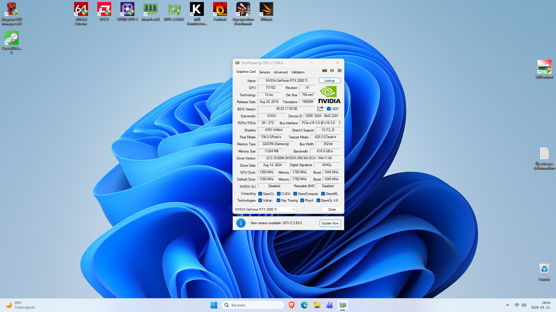Click the Bus Interface question mark
556x312 pixels.
(339, 123)
